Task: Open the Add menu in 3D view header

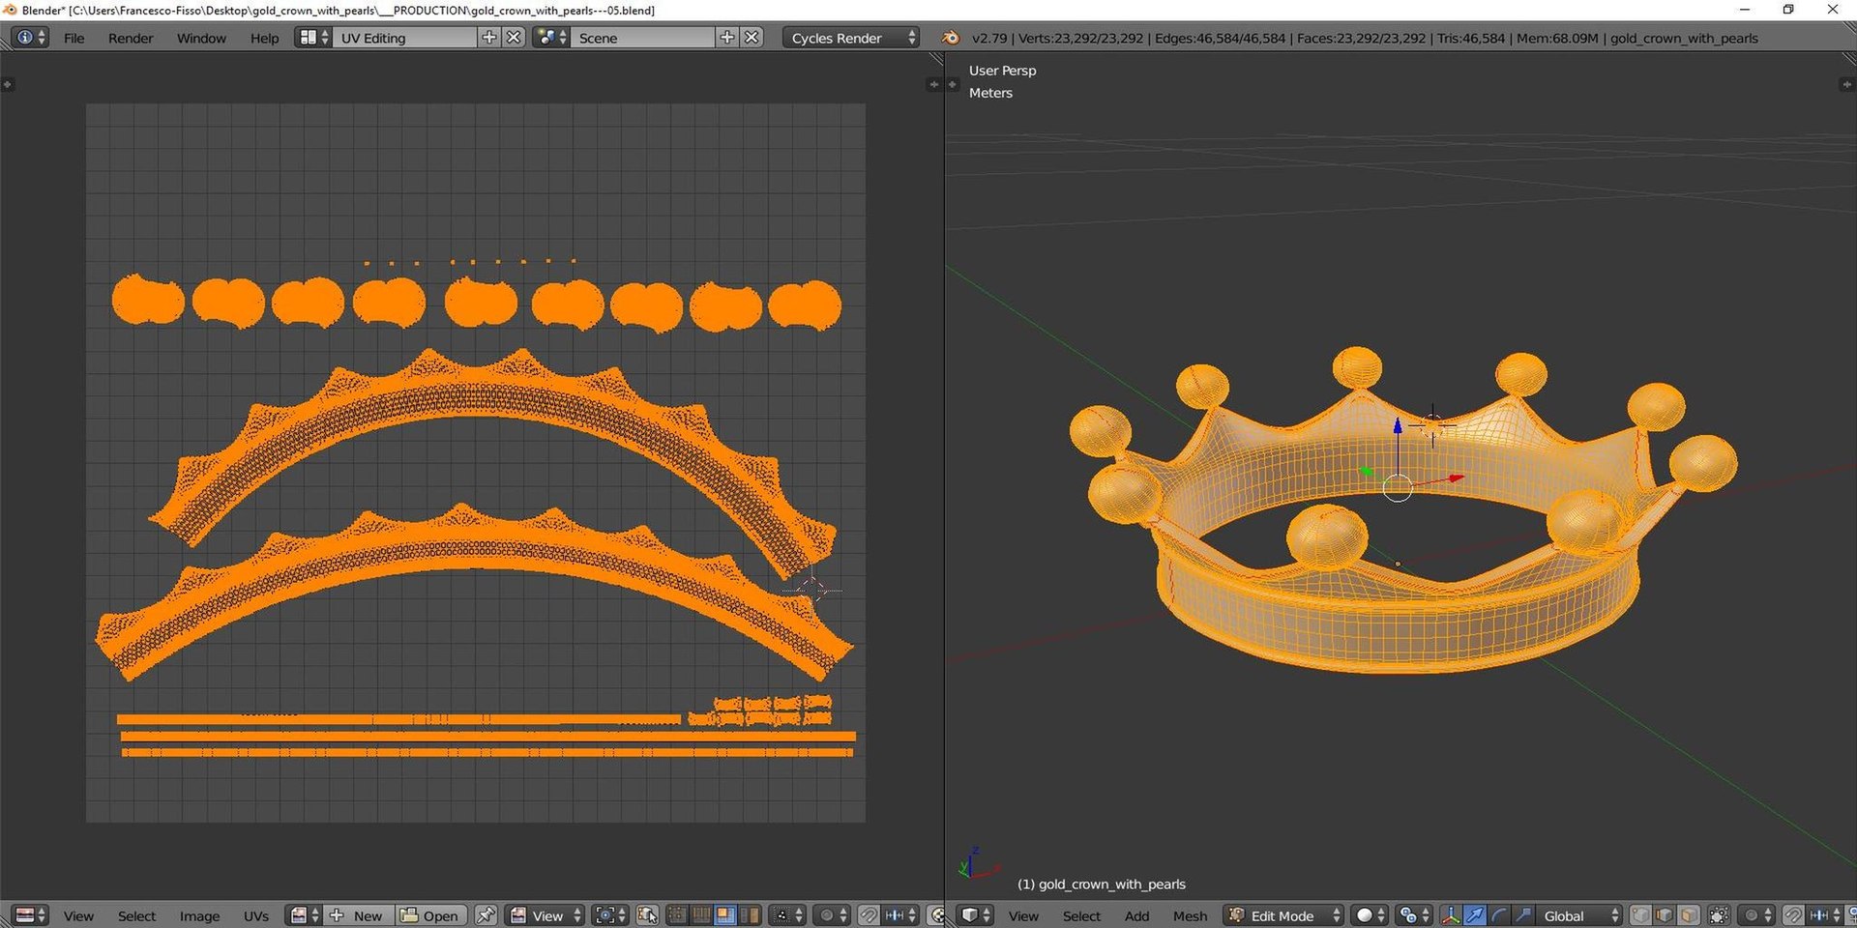Action: 1136,915
